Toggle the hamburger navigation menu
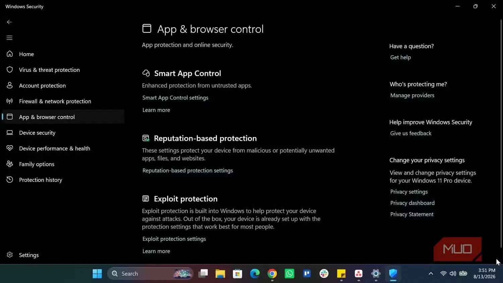The height and width of the screenshot is (283, 503). [x=9, y=38]
